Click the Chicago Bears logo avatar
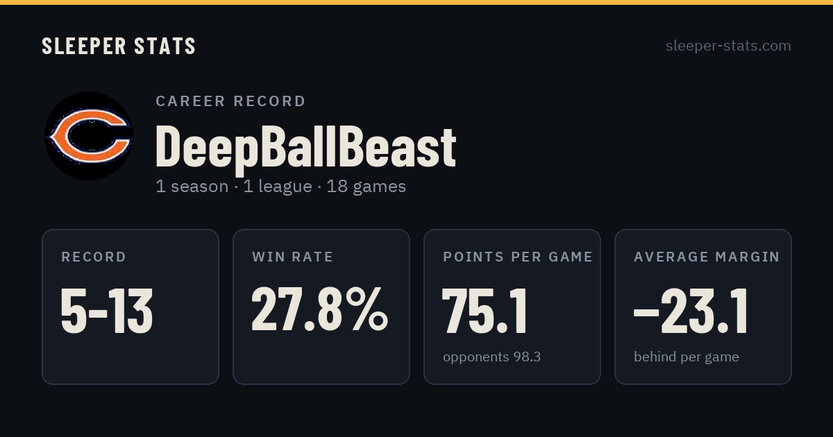Image resolution: width=833 pixels, height=437 pixels. click(x=89, y=136)
